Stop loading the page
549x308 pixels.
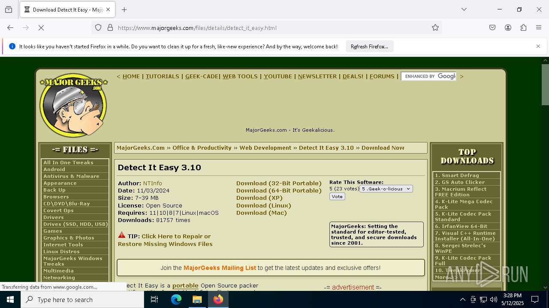41,28
